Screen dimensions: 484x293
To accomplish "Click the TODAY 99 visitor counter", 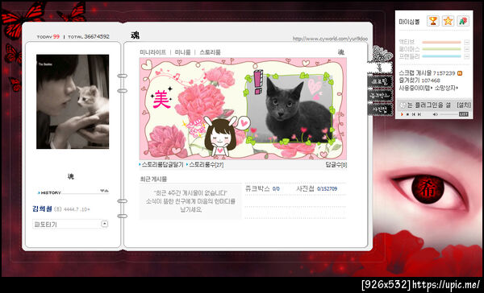I will 48,36.
